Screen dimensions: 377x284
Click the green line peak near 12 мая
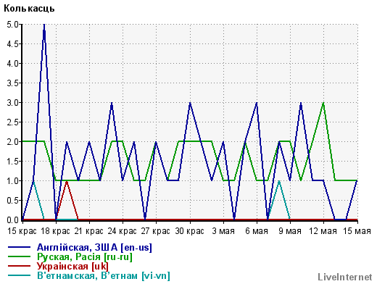pos(323,103)
